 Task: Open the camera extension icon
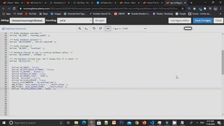tap(195, 8)
